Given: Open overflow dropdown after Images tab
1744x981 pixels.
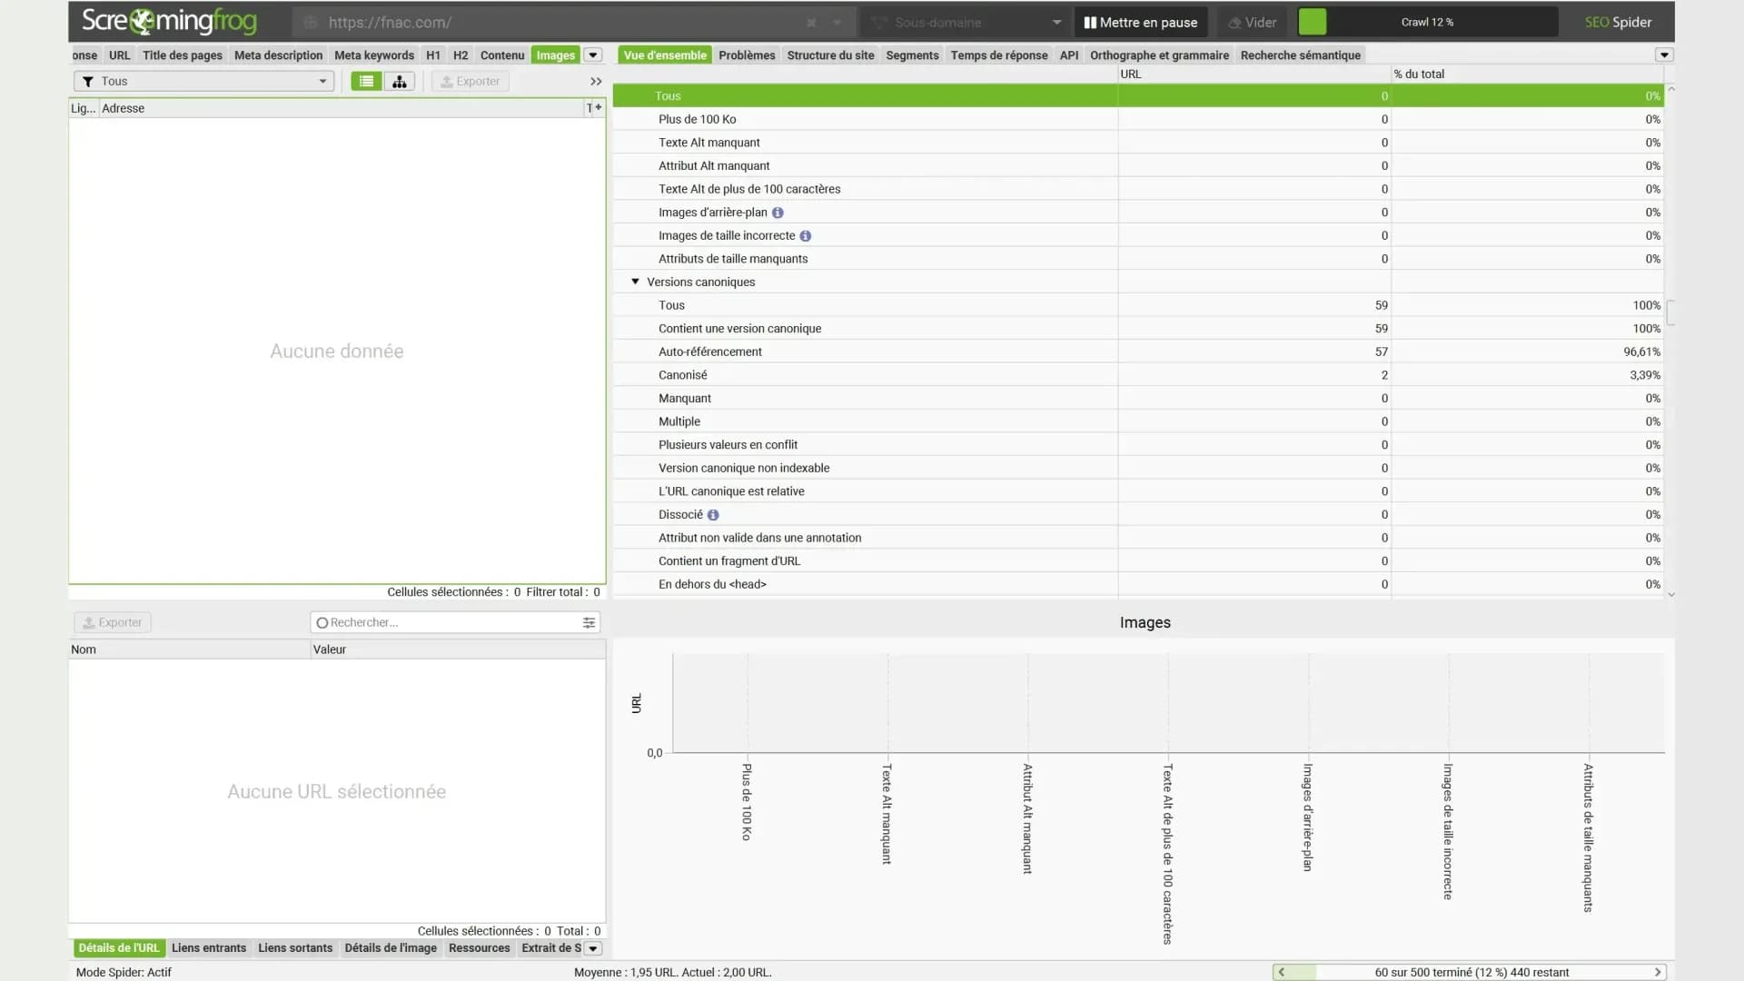Looking at the screenshot, I should (x=593, y=54).
